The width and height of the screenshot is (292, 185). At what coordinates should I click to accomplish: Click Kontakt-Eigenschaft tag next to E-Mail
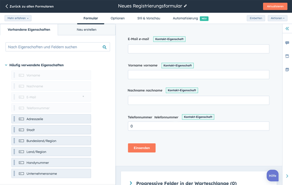pyautogui.click(x=169, y=39)
